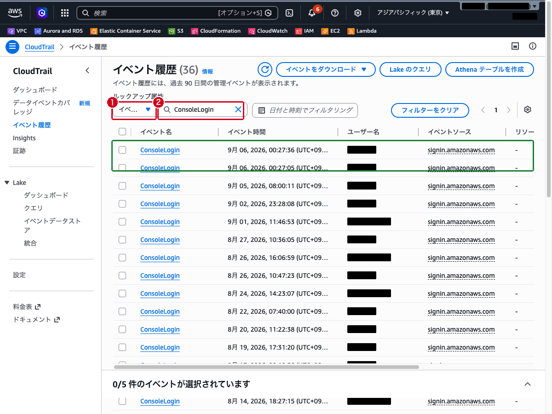Open the VPC bookmark

17,31
